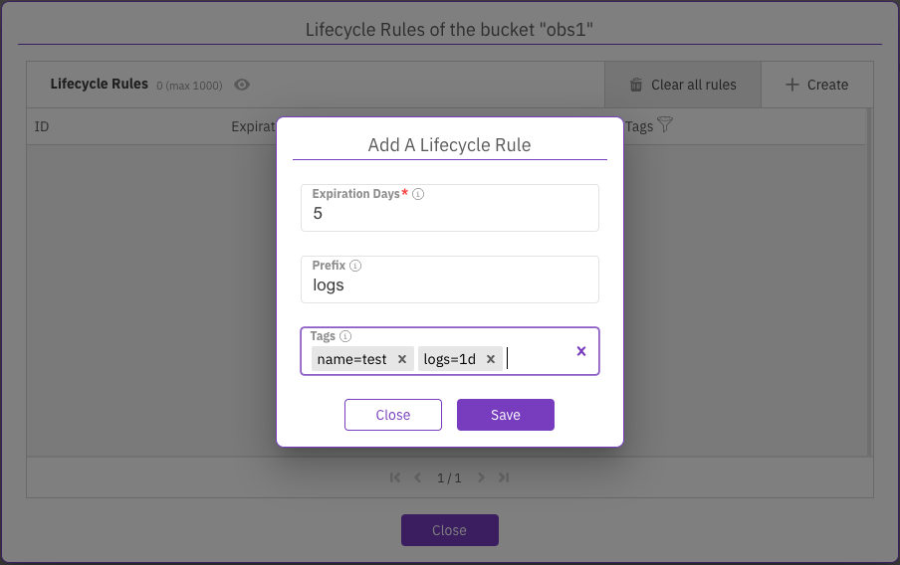Click the trash icon for Clear all rules
The width and height of the screenshot is (900, 565).
(x=636, y=85)
